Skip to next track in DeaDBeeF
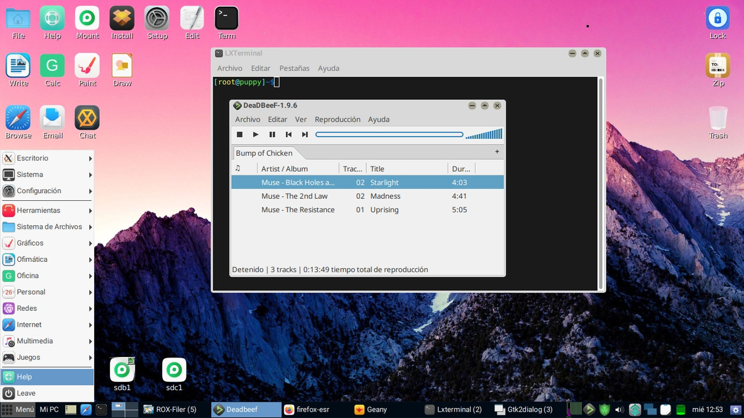 [305, 135]
